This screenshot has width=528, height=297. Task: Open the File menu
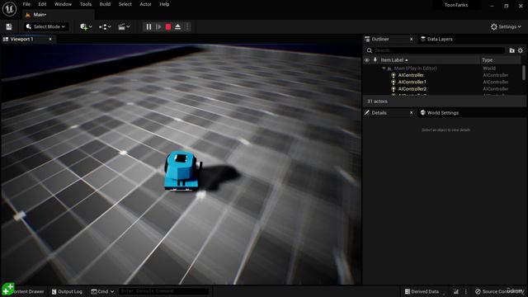point(26,4)
